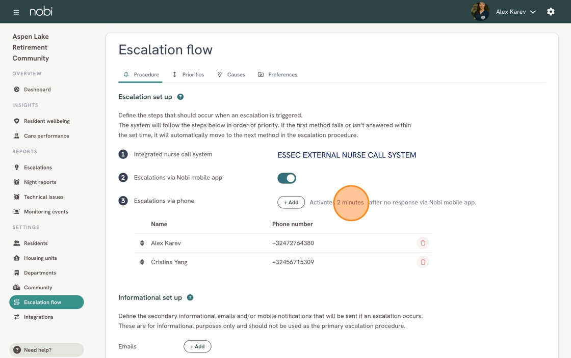Switch to the Preferences tab
This screenshot has height=358, width=571.
tap(277, 74)
